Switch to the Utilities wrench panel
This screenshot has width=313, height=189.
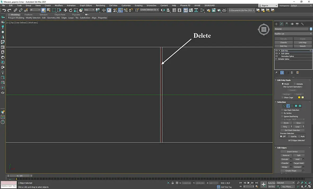point(302,24)
